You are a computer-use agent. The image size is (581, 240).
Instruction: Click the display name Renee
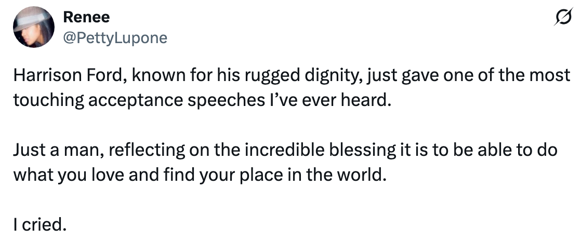tap(86, 17)
